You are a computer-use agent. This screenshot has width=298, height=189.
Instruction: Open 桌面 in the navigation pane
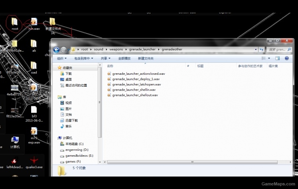click(x=69, y=80)
